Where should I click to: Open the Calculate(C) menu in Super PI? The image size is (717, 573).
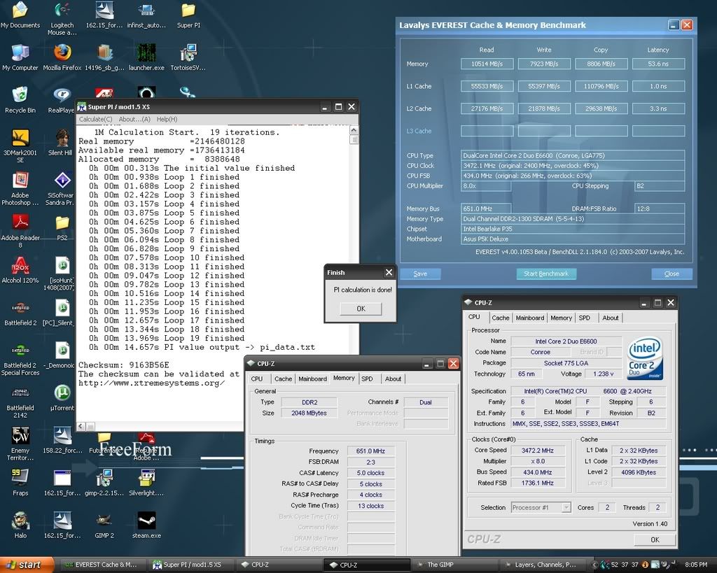point(95,119)
